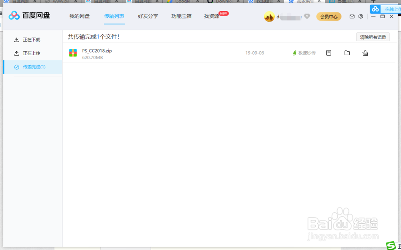Click the diamond membership icon
This screenshot has height=250, width=401.
point(307,16)
